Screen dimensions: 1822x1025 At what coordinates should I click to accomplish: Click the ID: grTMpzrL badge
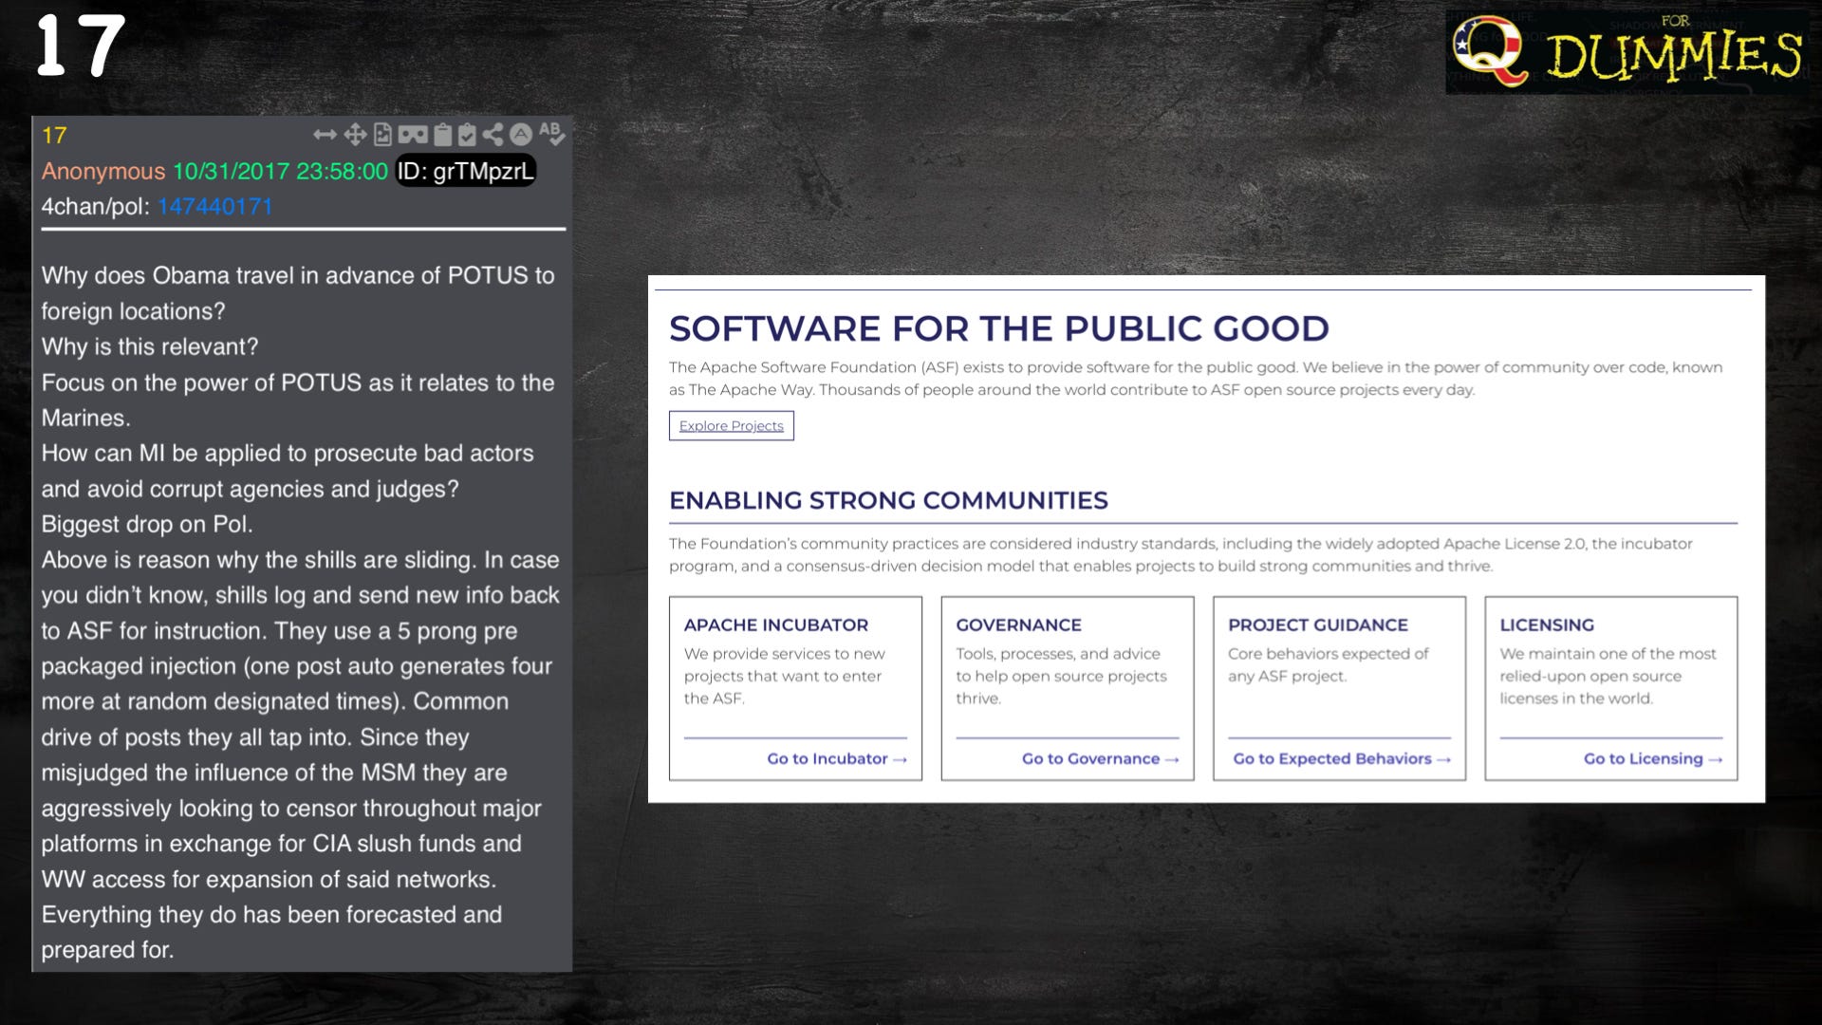[465, 171]
